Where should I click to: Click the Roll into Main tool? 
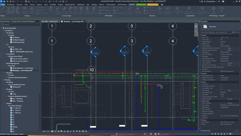42,13
